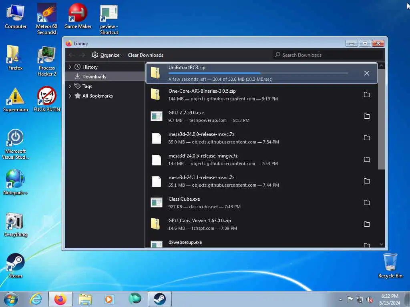Expand the Tags tree node
Screen dimensions: 410x307
click(70, 86)
